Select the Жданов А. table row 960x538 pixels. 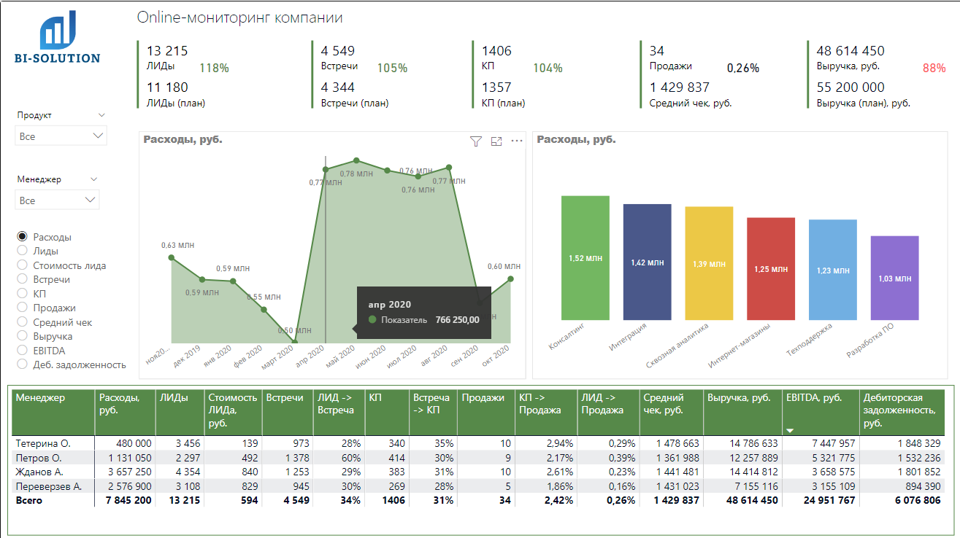[x=480, y=472]
